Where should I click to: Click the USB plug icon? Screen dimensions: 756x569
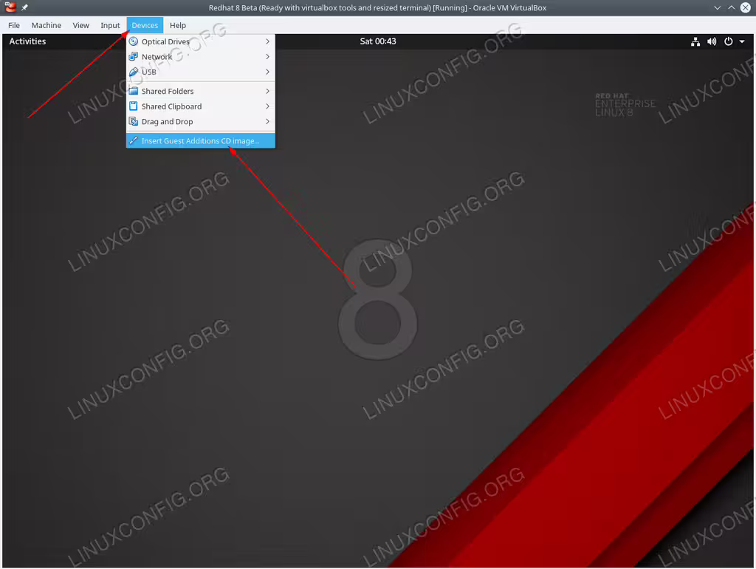point(134,72)
